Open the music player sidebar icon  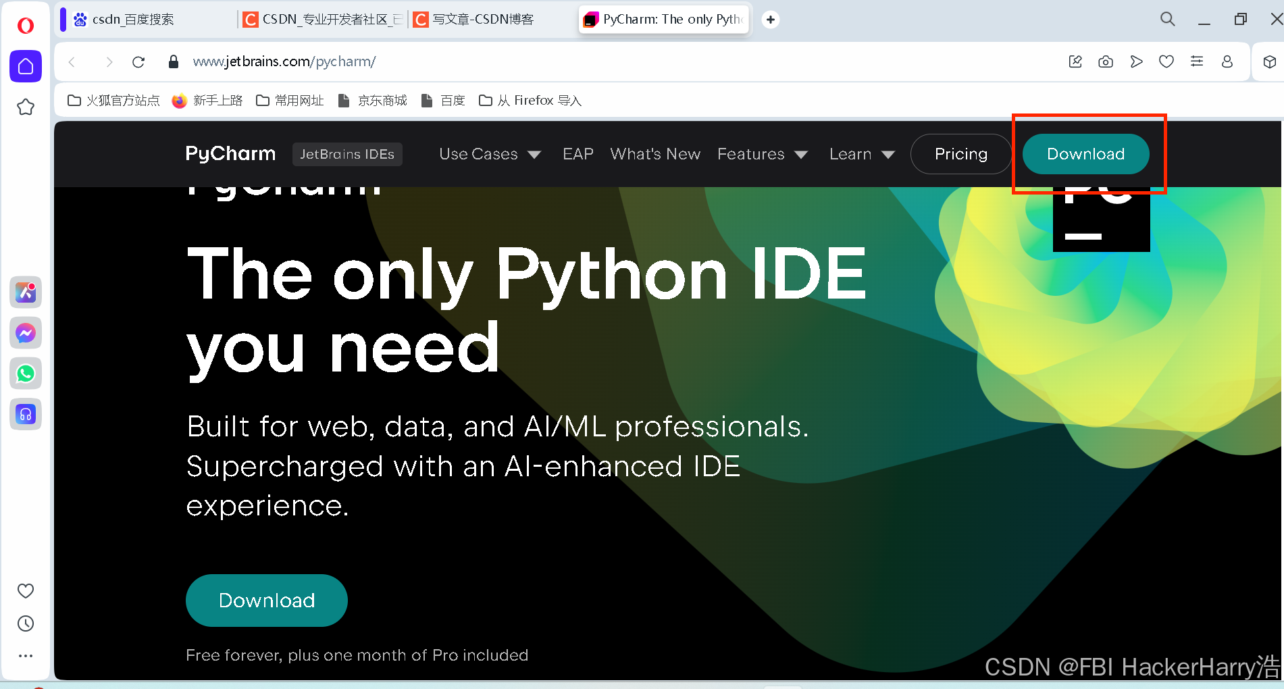(26, 414)
